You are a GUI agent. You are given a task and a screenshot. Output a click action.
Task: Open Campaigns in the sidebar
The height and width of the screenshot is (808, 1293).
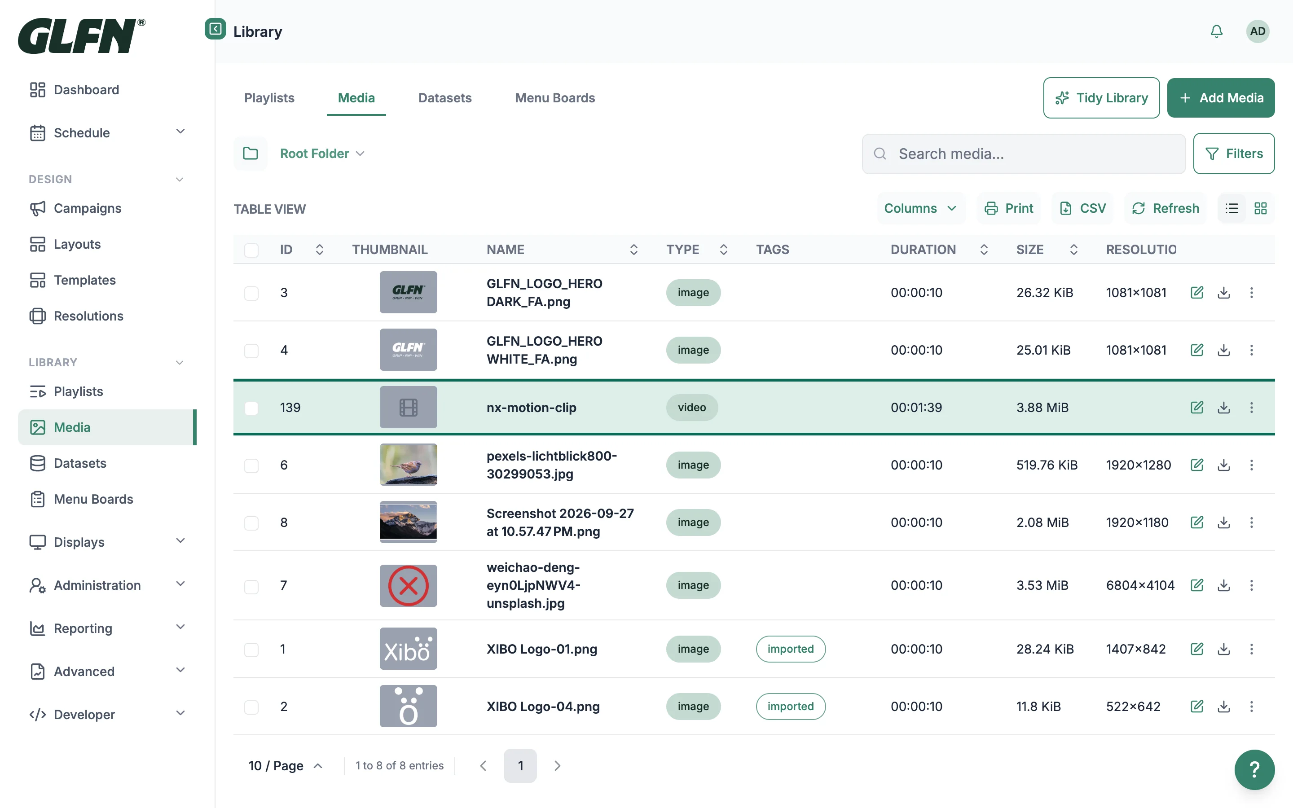coord(107,208)
